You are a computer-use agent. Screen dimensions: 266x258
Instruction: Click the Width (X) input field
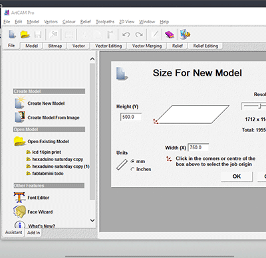pos(198,147)
